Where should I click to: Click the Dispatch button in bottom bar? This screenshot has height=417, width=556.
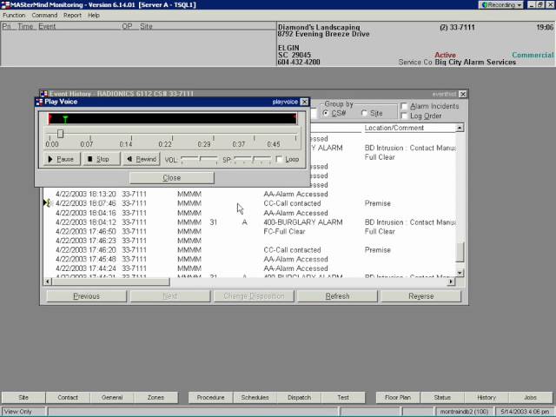pyautogui.click(x=299, y=398)
